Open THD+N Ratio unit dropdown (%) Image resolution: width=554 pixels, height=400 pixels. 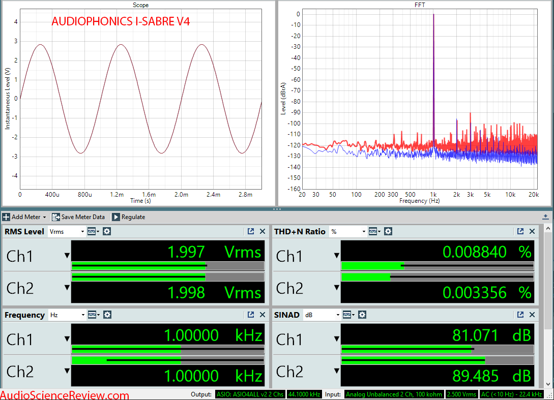click(348, 232)
